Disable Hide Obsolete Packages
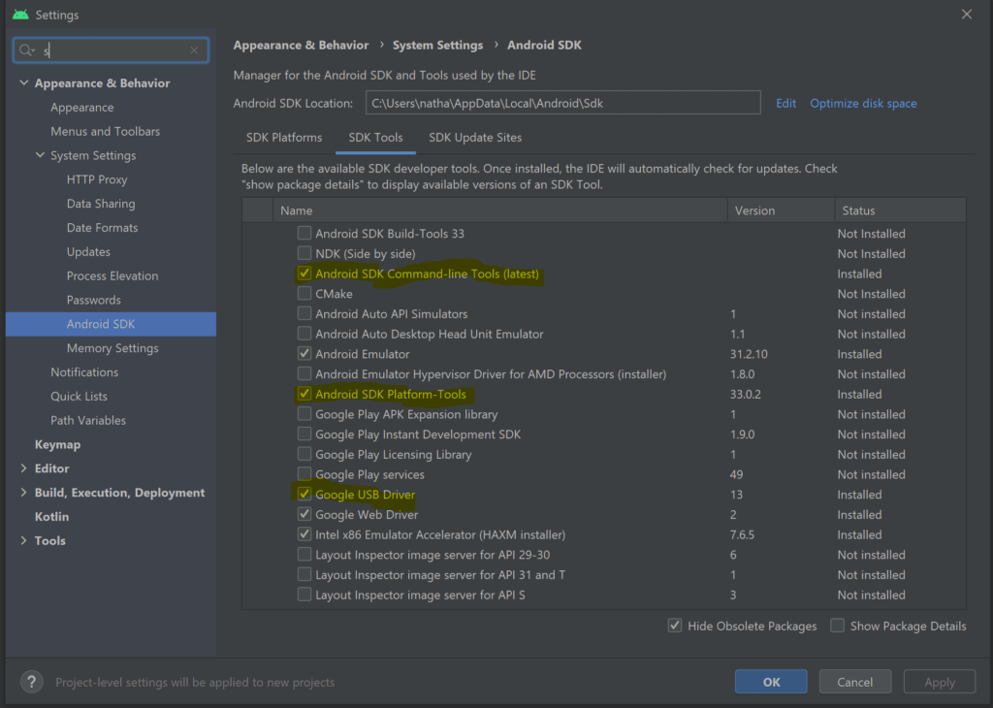This screenshot has width=993, height=708. [674, 626]
